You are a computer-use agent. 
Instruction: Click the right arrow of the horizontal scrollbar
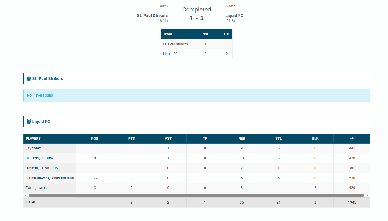point(367,195)
